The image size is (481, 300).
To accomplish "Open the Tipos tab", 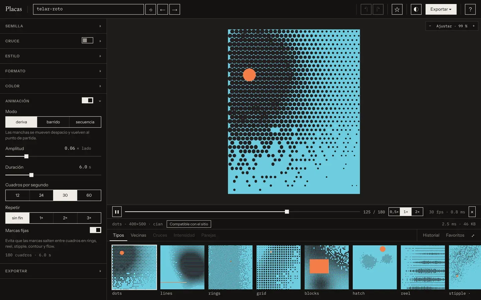I will [118, 235].
